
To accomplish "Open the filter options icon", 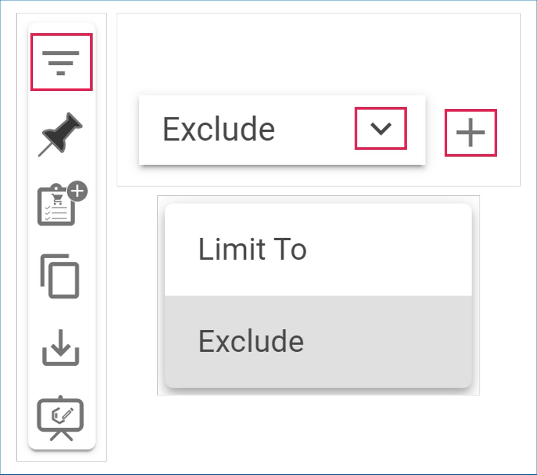I will click(x=61, y=62).
